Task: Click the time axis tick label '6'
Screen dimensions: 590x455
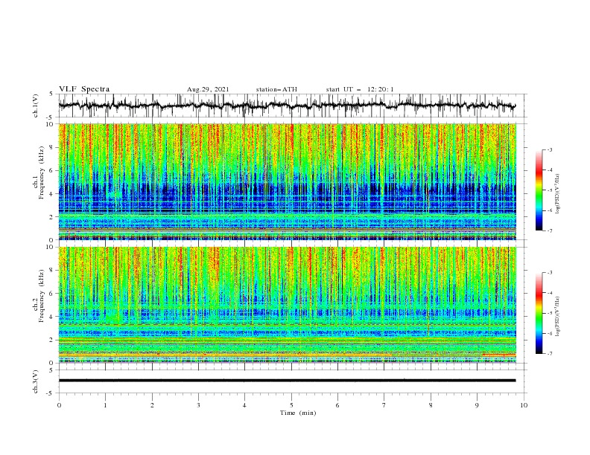Action: 337,405
